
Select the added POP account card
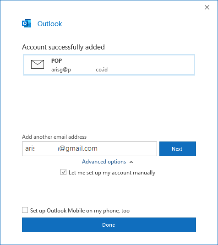pyautogui.click(x=109, y=65)
